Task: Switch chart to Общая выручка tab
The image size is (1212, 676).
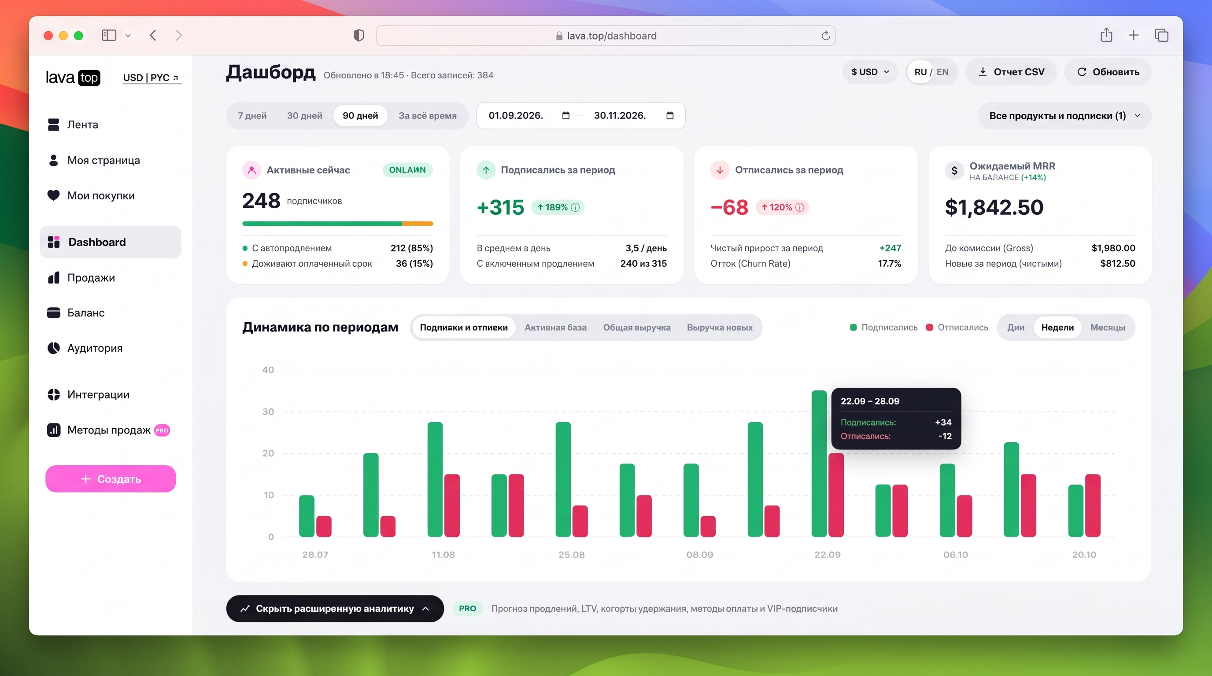Action: pos(636,328)
